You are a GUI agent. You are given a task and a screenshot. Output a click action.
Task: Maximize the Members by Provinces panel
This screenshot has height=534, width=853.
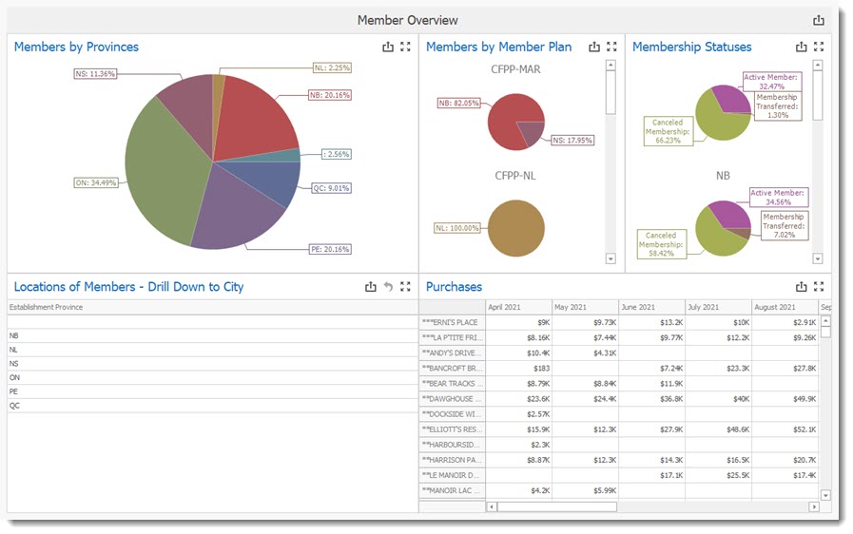coord(405,47)
